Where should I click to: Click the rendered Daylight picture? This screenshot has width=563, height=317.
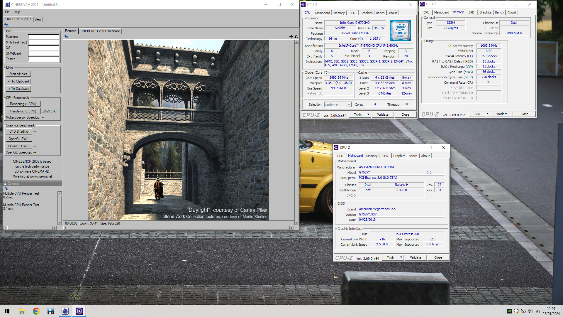click(178, 130)
